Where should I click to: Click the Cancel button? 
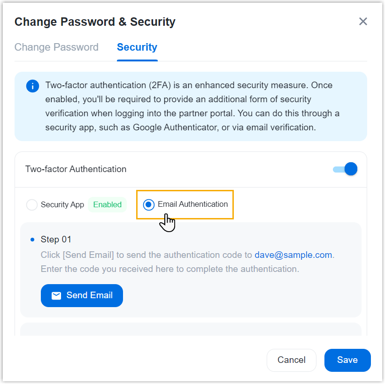292,360
